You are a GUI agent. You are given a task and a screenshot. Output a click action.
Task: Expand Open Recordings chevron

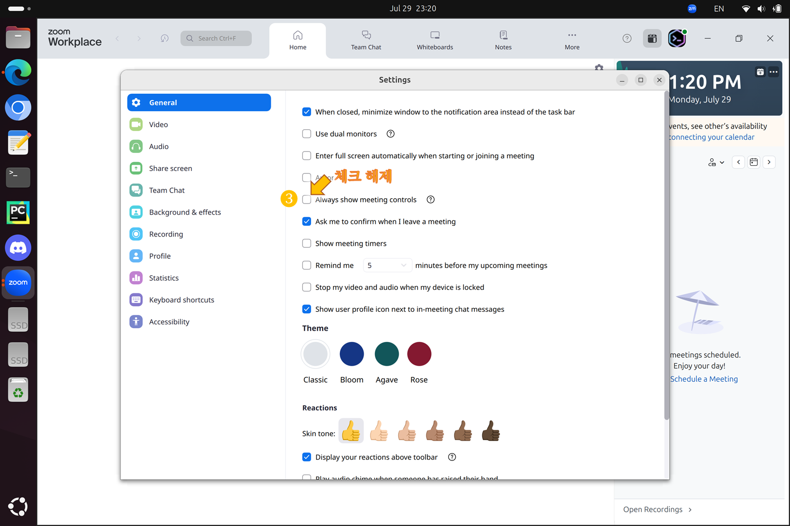point(690,509)
